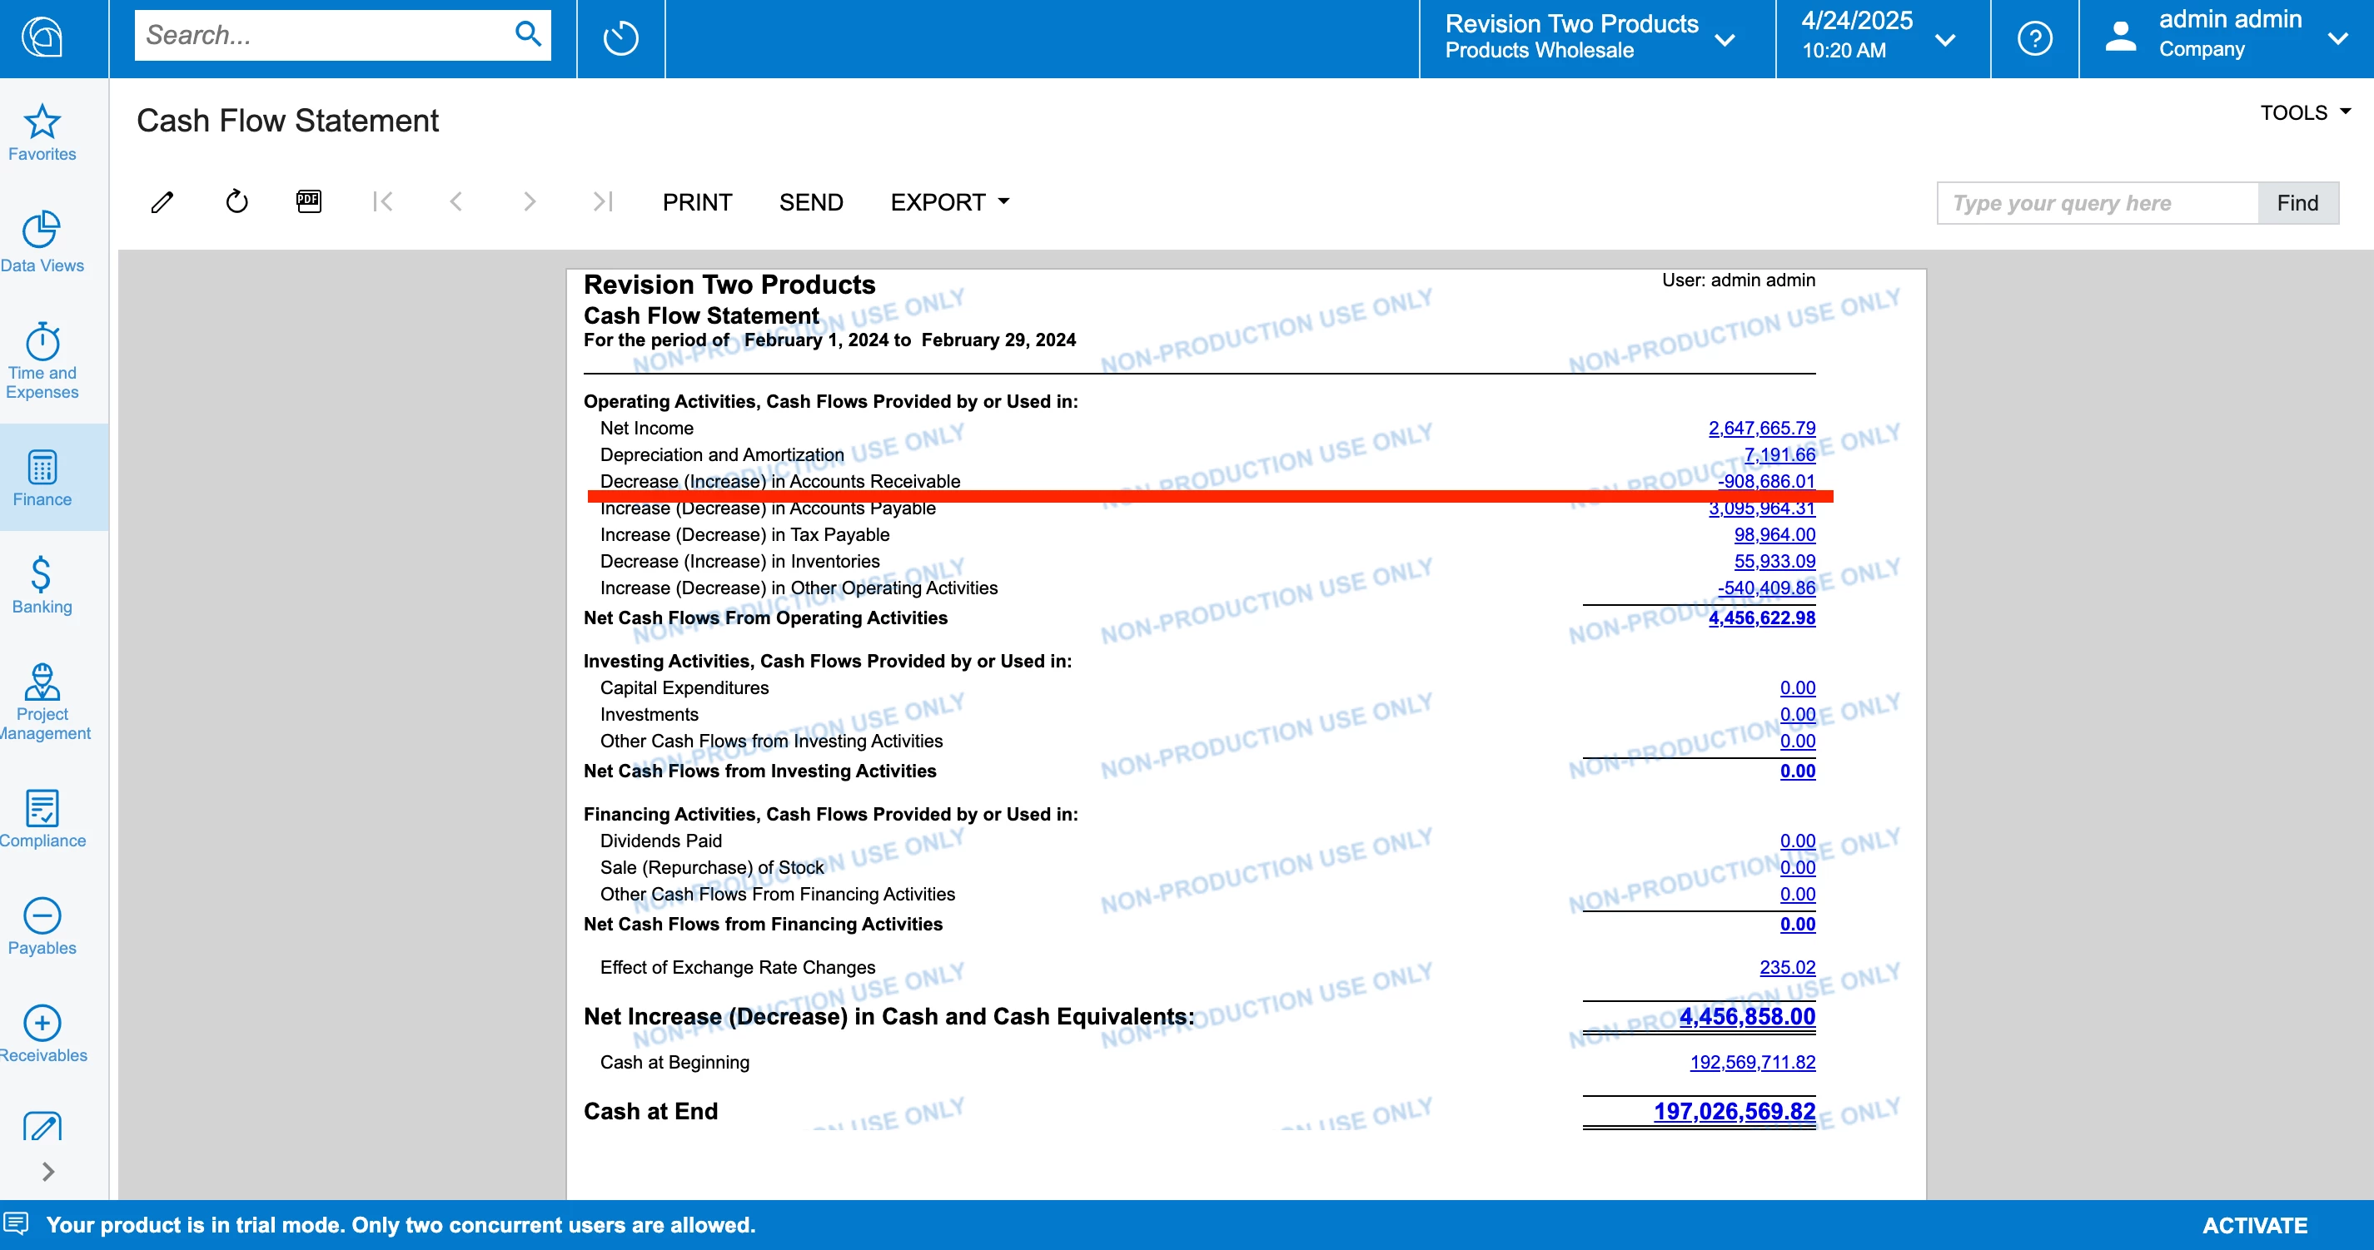Click the PRINT menu item

697,201
